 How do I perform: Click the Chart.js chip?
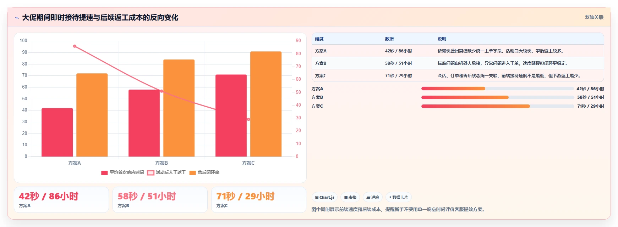coord(325,197)
